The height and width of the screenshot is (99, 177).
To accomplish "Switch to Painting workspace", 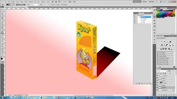I will click(x=151, y=2).
